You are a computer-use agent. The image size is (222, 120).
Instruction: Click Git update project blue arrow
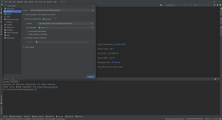tap(199, 5)
